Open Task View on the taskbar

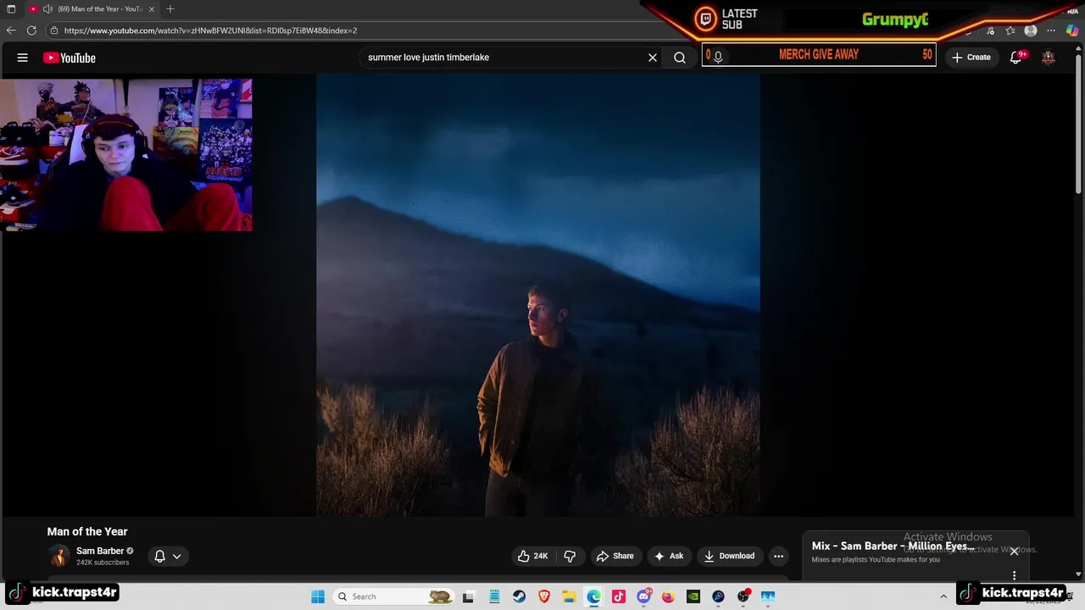[468, 596]
